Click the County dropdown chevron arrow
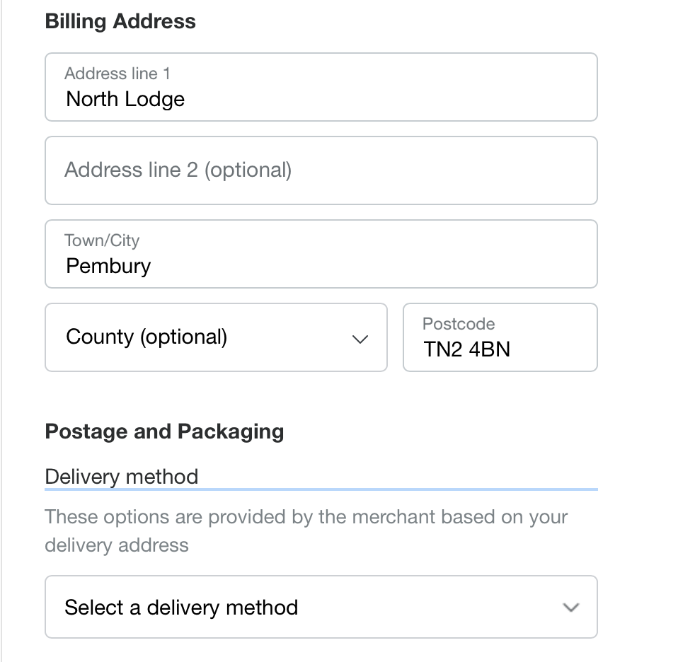The height and width of the screenshot is (662, 678). (x=360, y=339)
